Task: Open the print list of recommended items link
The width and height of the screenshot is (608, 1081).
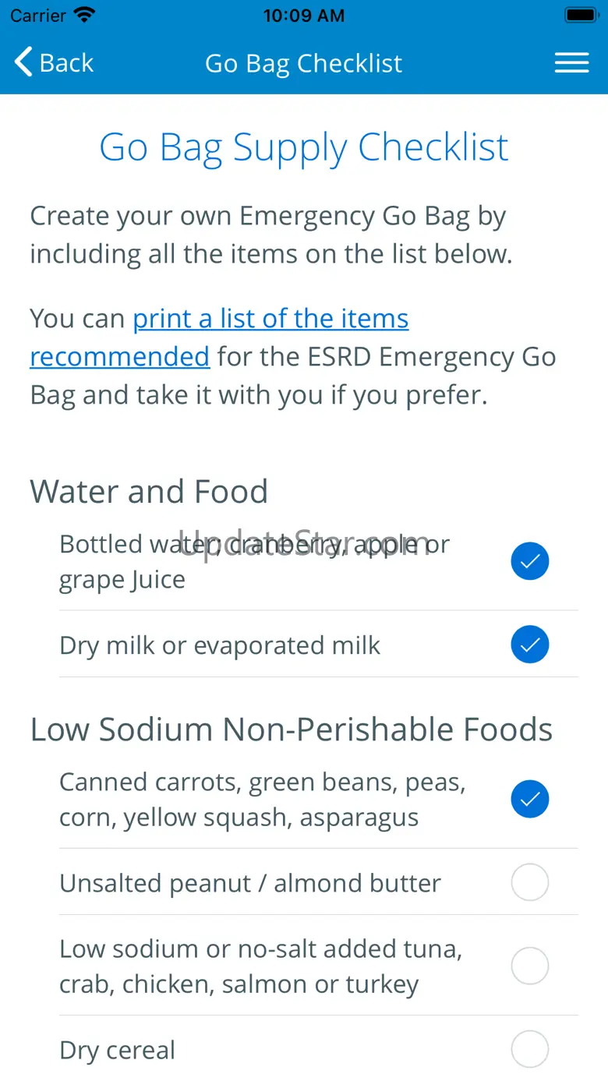Action: (270, 319)
